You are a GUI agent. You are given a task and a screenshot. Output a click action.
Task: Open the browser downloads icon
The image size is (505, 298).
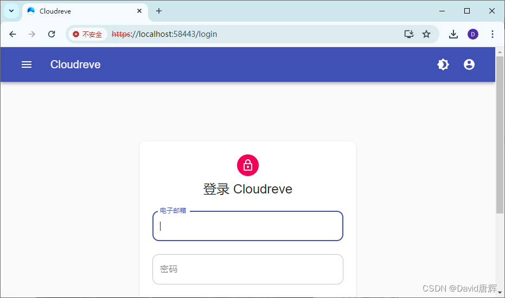(x=453, y=34)
